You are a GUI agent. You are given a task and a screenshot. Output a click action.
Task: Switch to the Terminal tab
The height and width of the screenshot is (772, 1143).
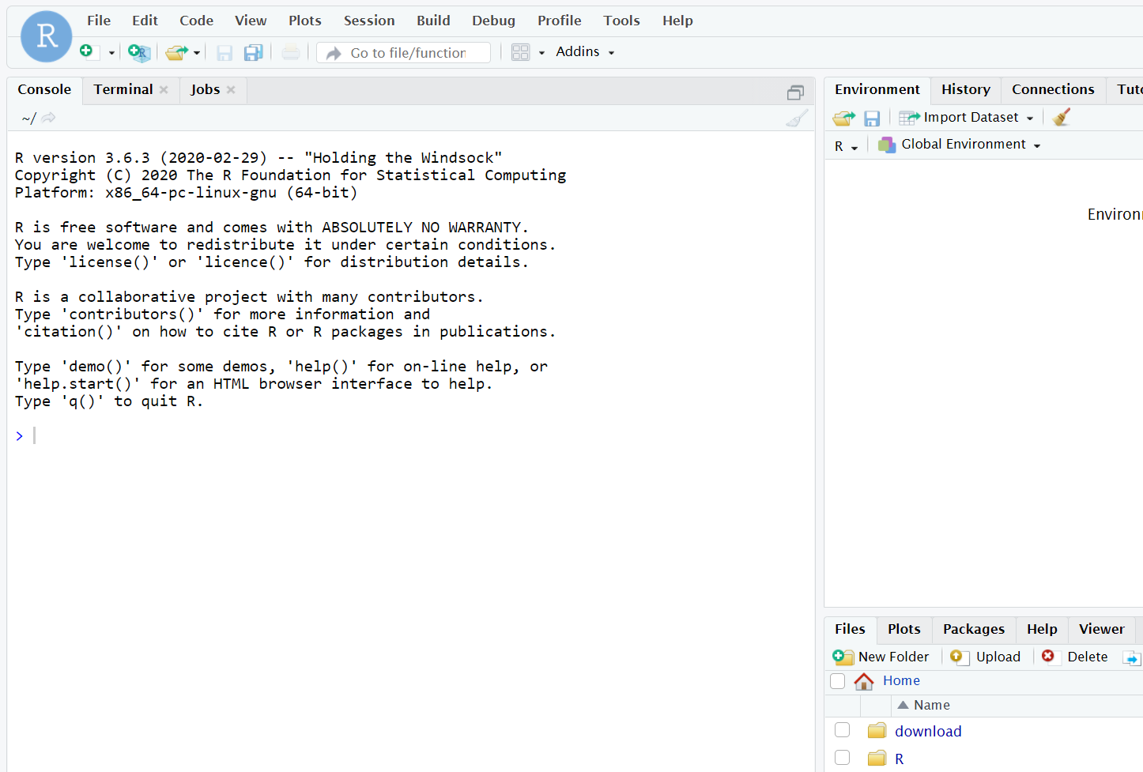point(123,89)
